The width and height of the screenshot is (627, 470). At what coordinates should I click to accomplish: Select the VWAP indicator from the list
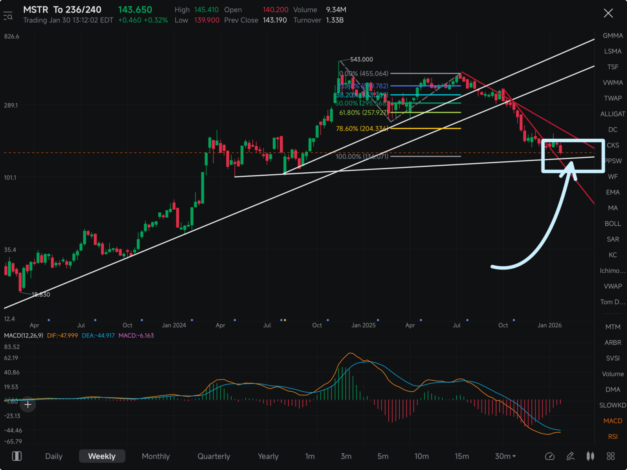tap(613, 286)
